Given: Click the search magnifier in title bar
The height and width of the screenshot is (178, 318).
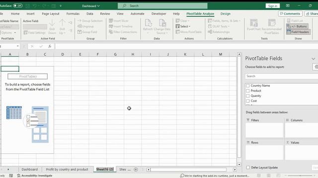Looking at the screenshot, I should coord(124,5).
